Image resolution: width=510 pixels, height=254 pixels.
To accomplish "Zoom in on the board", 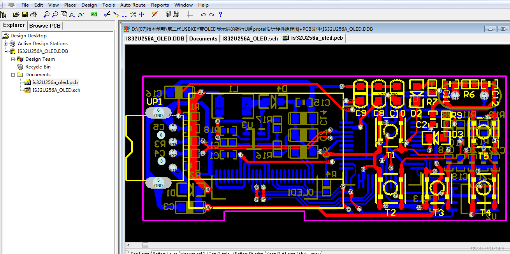I will (x=46, y=14).
